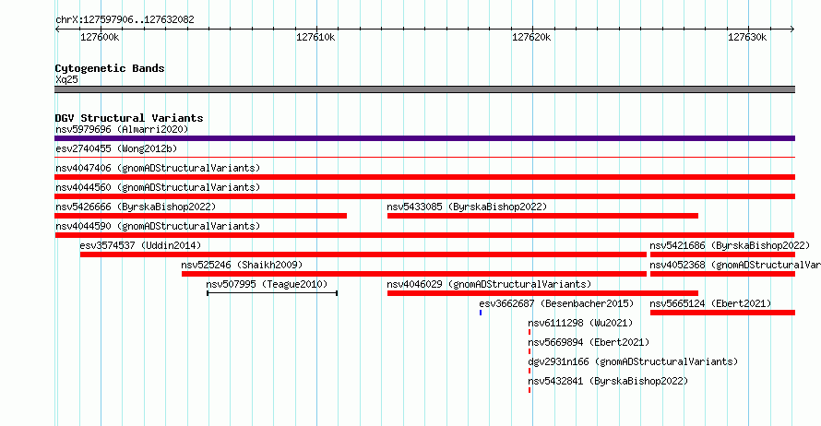This screenshot has height=426, width=821.
Task: Click the nsv5979696 (Almarri2020) variant label
Action: tap(122, 129)
